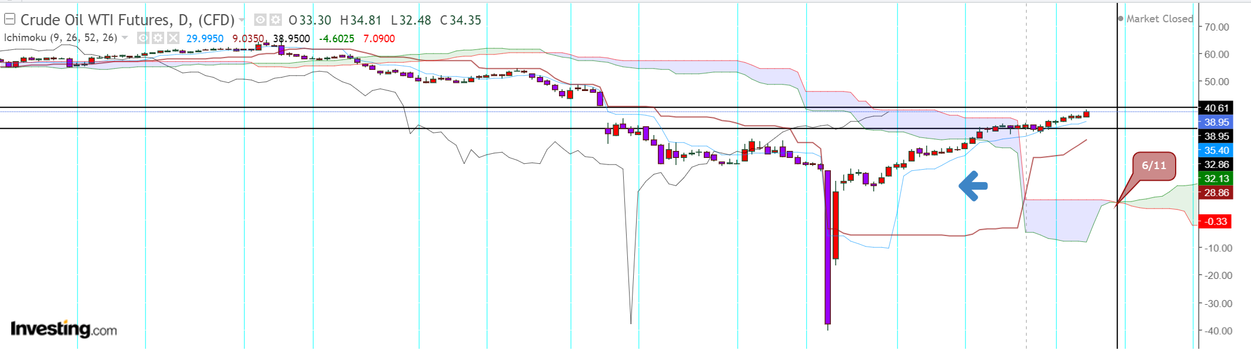Click the Ichimoku (9, 26, 52, 26) label
The height and width of the screenshot is (357, 1251).
(x=61, y=38)
